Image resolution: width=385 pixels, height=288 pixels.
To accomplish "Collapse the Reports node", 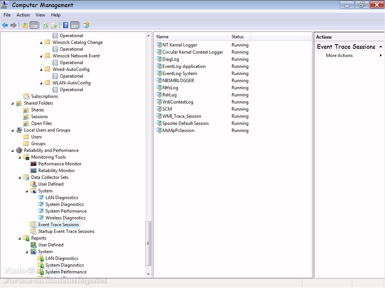I will pos(20,238).
